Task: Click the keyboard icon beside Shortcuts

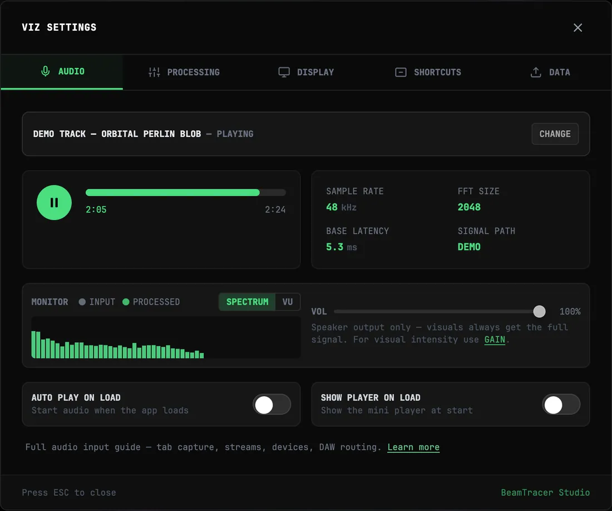Action: pyautogui.click(x=401, y=72)
